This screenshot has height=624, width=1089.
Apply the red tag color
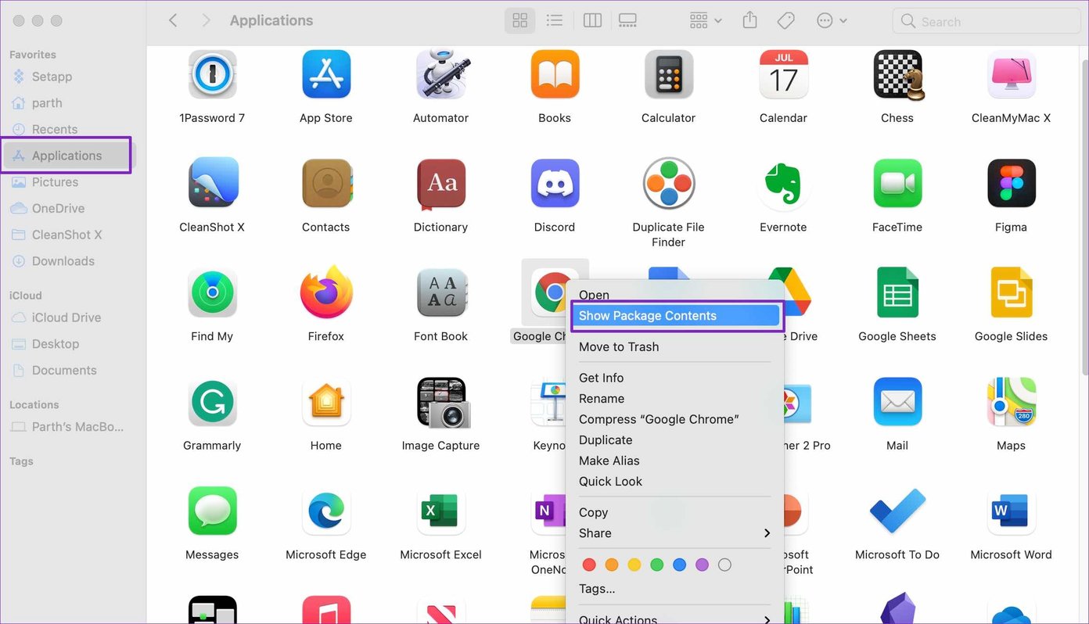589,565
